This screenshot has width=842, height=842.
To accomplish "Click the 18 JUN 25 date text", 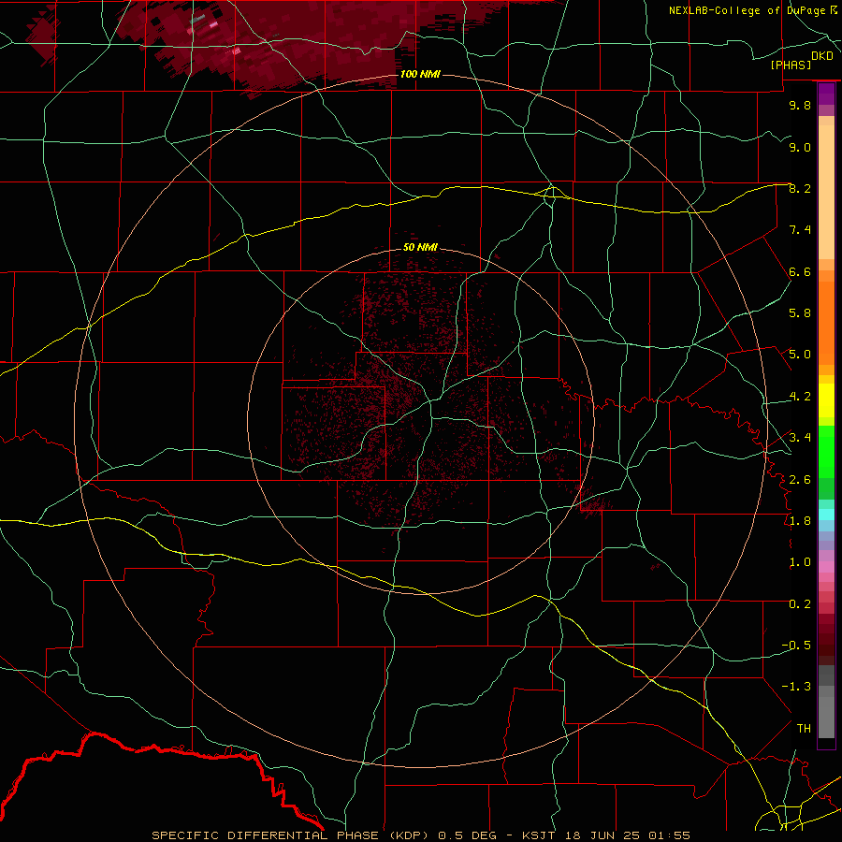I will [600, 835].
